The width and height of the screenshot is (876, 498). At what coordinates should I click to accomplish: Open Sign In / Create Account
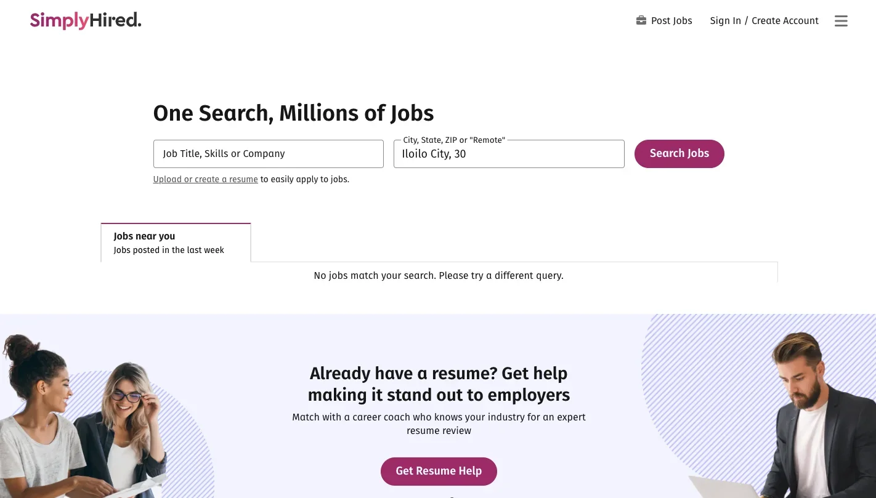pyautogui.click(x=764, y=21)
